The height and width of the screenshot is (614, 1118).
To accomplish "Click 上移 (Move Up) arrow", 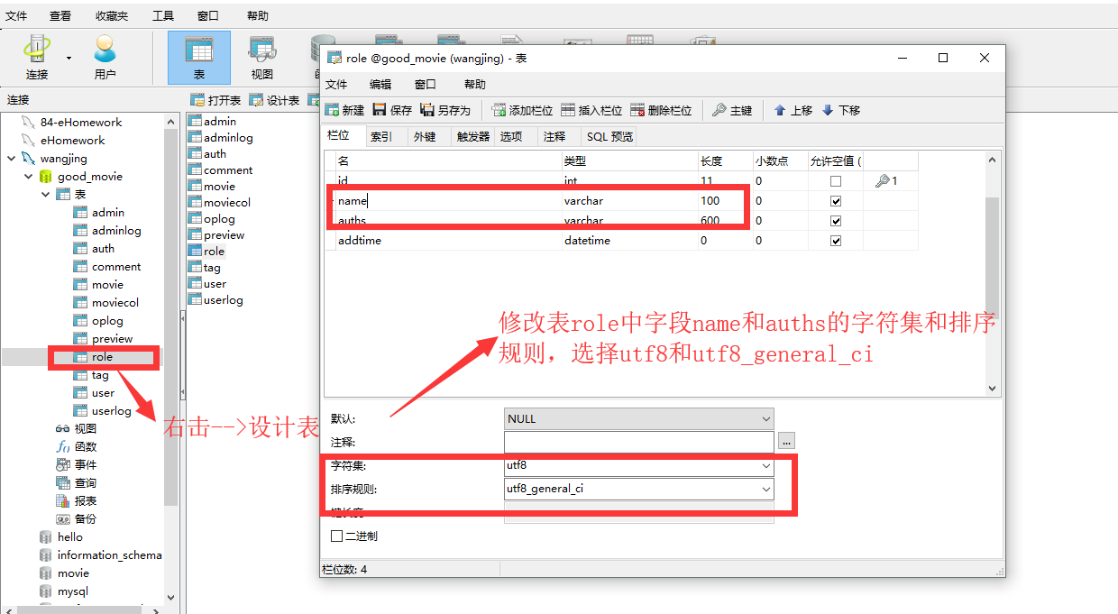I will pos(793,110).
